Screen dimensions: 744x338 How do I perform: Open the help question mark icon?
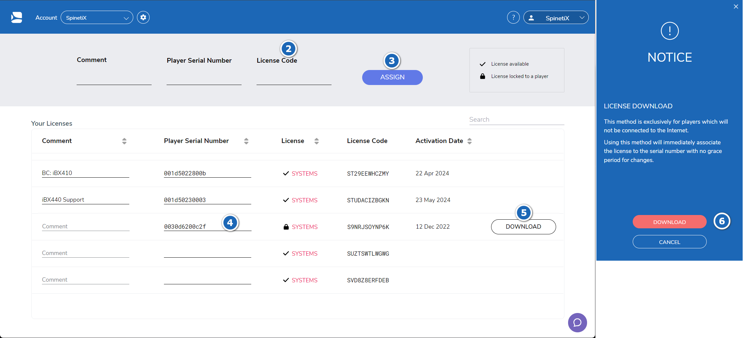513,17
